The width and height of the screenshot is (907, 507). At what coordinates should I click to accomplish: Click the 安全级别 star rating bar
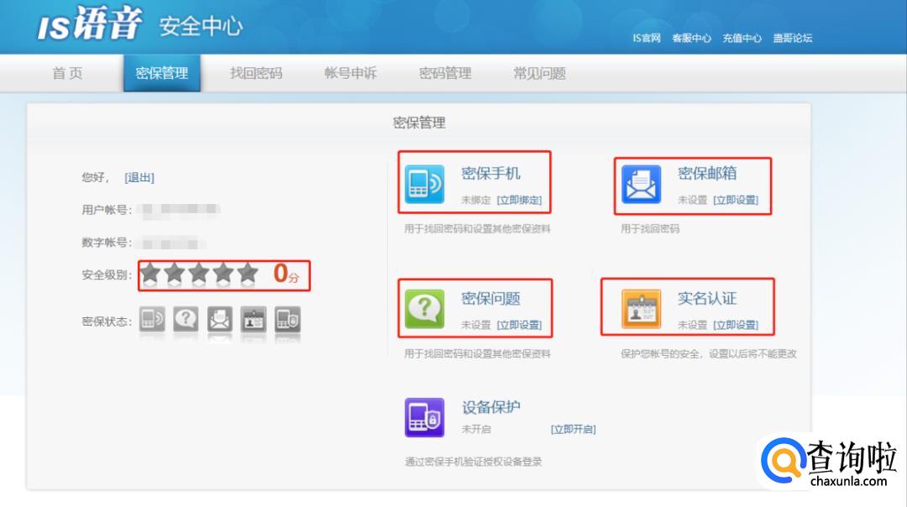(x=200, y=273)
